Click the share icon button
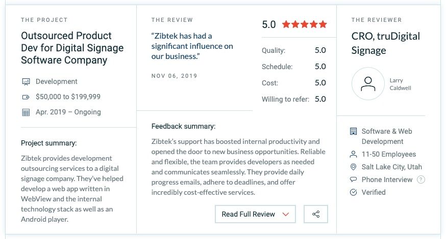The width and height of the screenshot is (446, 239). coord(316,214)
